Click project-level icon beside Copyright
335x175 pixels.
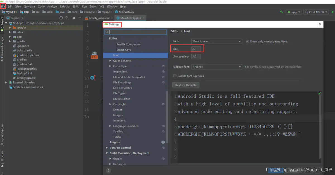(163, 104)
